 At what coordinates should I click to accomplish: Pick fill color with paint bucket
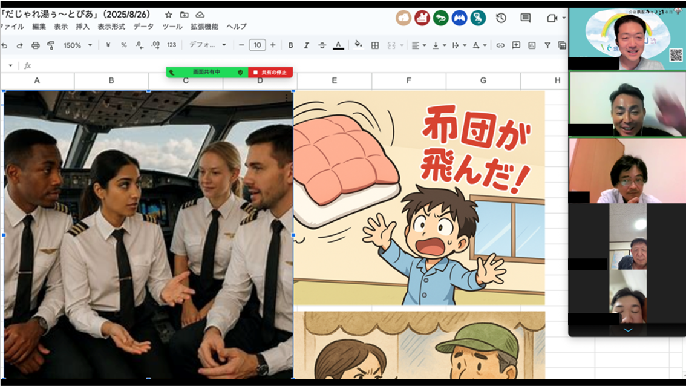(358, 45)
